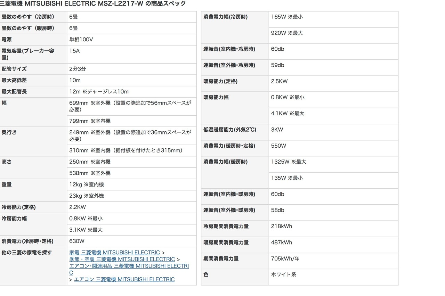Click the 運転音(室内機・冷房時) value 60db
The width and height of the screenshot is (445, 296).
pos(277,49)
